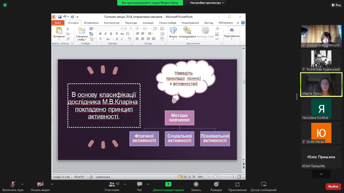Viewport: 344px width, 193px height.
Task: Open the Reactions panel
Action: click(x=216, y=184)
